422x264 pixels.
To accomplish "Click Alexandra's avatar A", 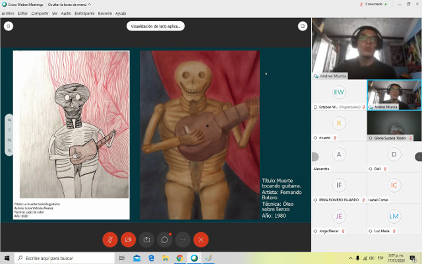I will tap(339, 154).
